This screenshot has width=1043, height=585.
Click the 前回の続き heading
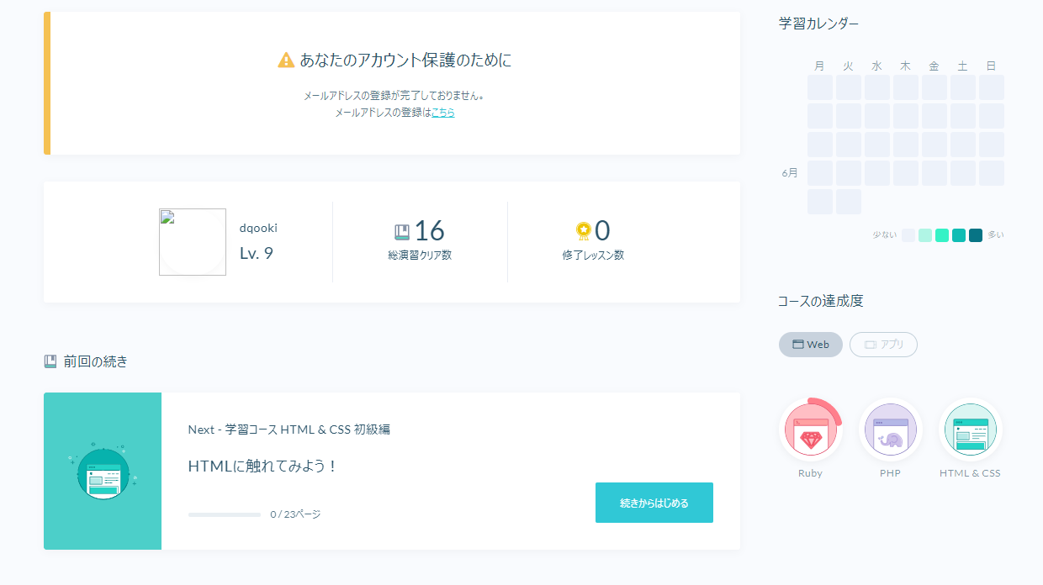tap(96, 361)
